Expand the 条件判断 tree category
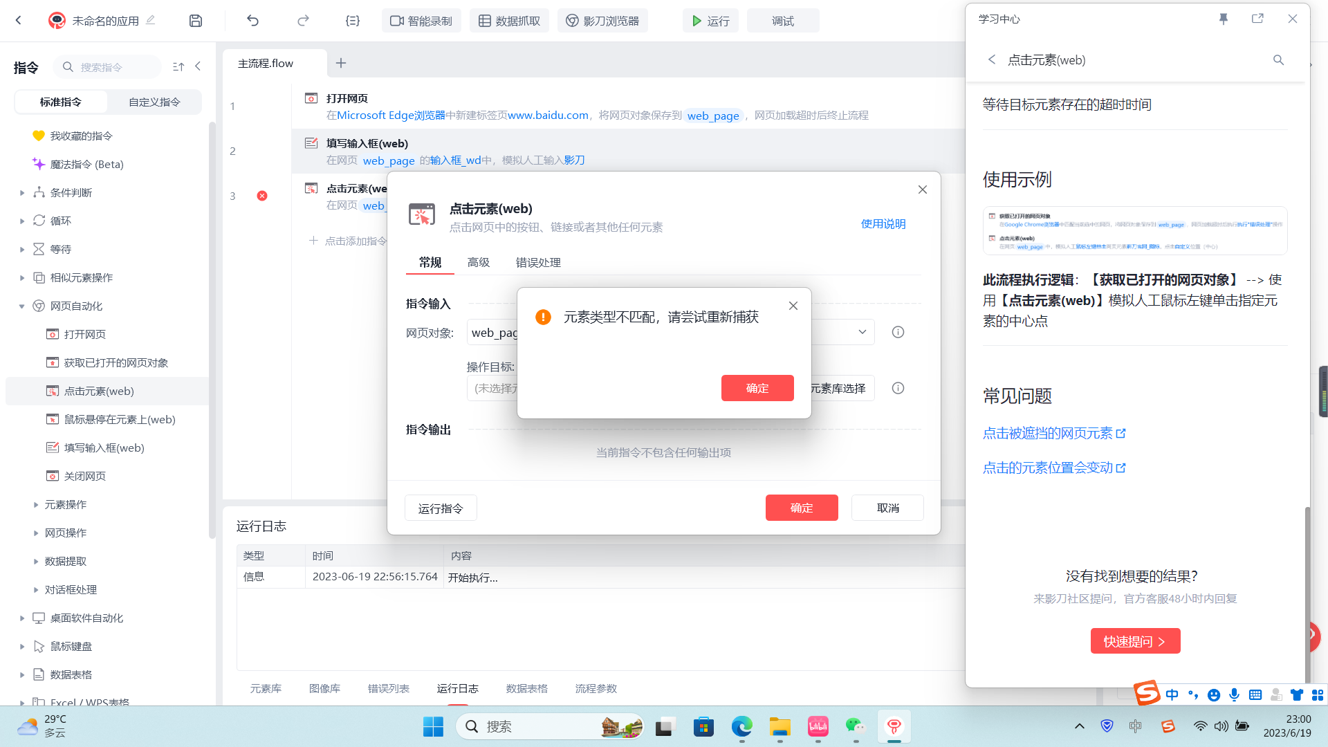The width and height of the screenshot is (1328, 747). coord(22,193)
